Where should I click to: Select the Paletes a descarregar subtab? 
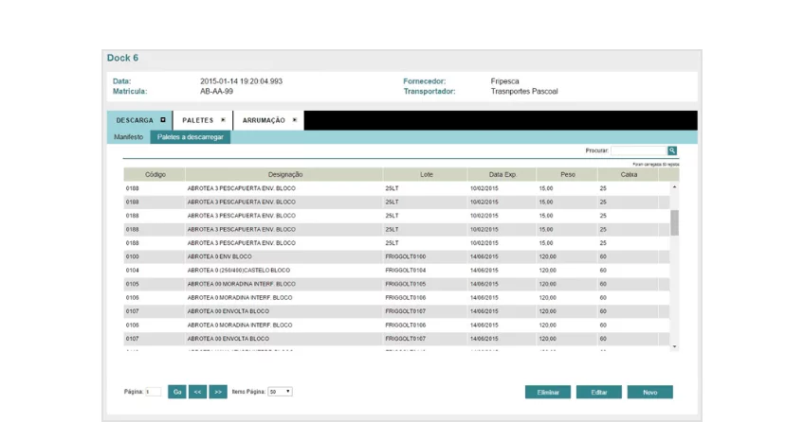coord(191,137)
